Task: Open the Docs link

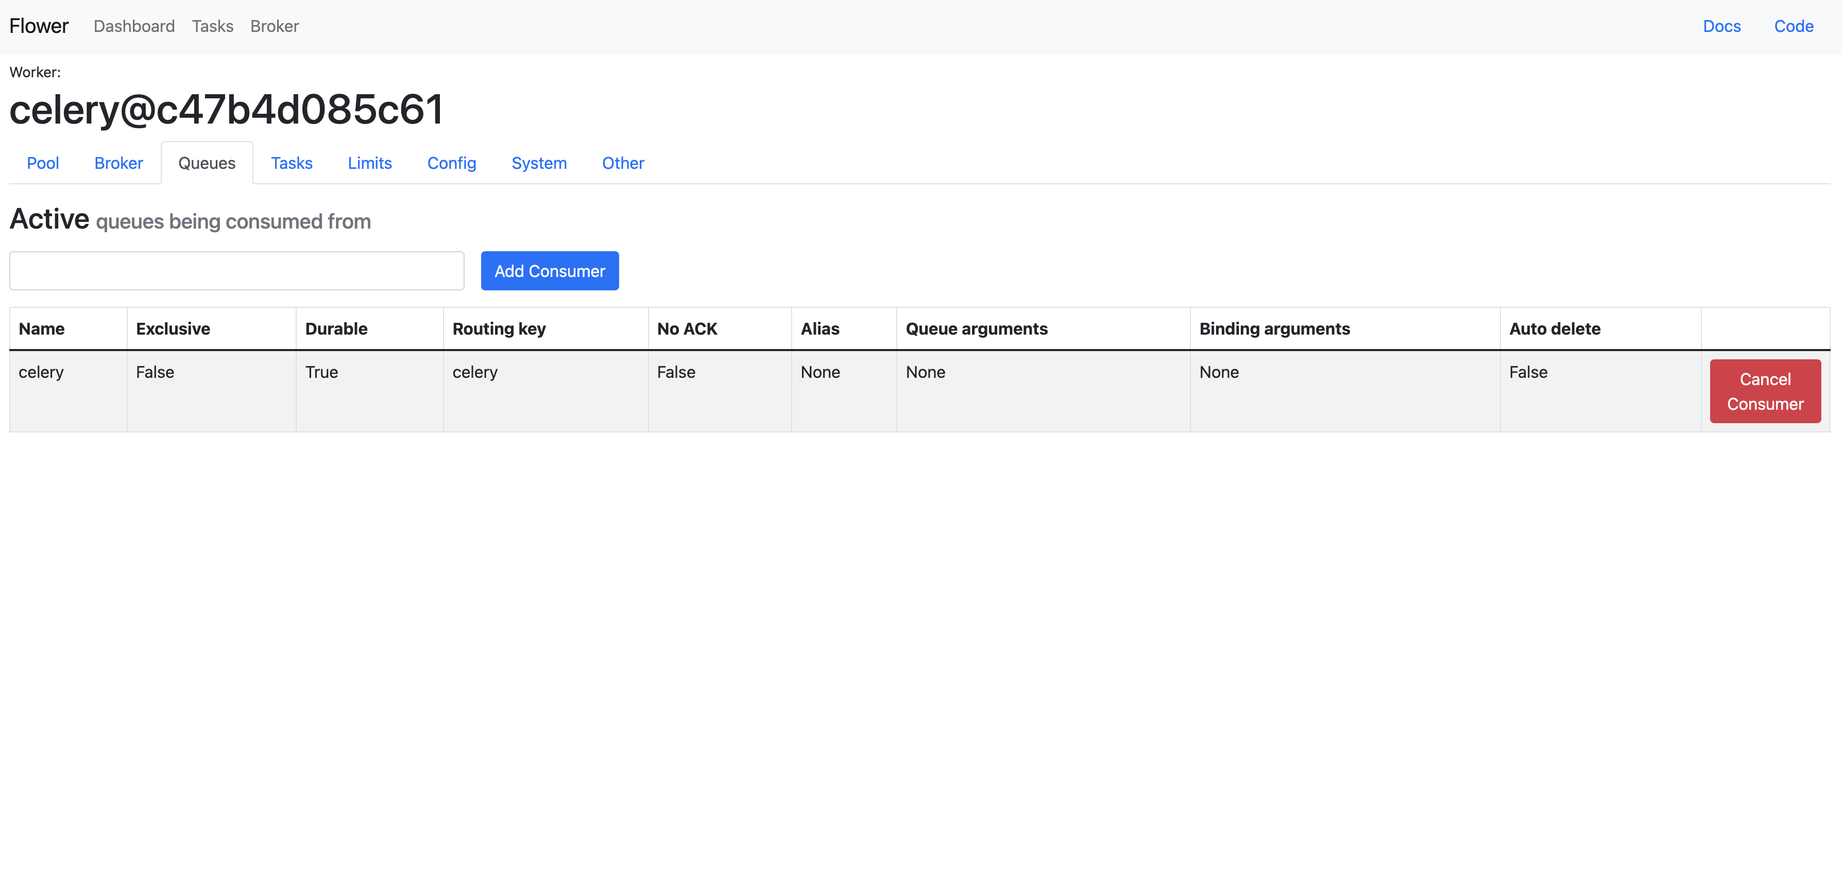Action: click(1721, 26)
